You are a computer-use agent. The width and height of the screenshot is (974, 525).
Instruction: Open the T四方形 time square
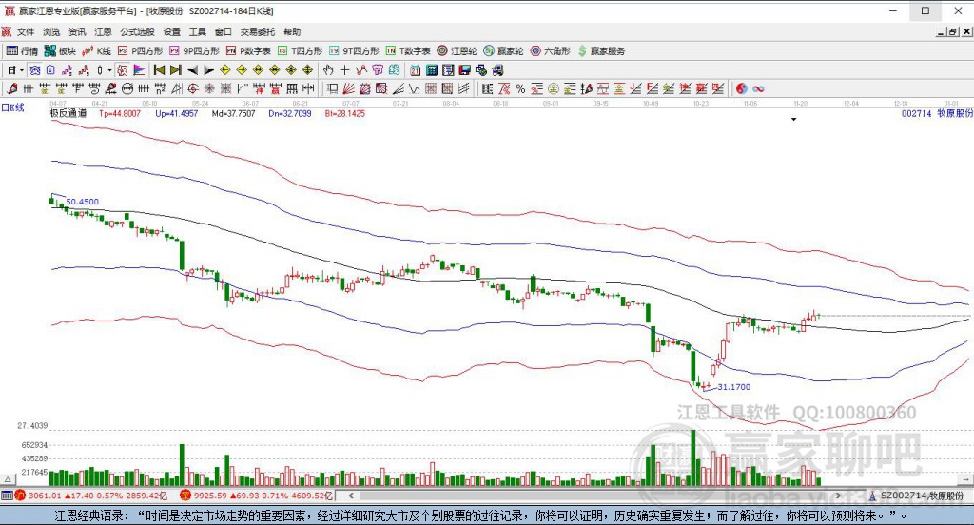pos(300,51)
